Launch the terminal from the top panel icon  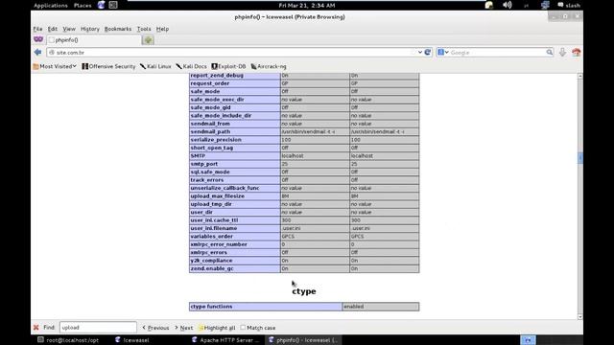(113, 5)
